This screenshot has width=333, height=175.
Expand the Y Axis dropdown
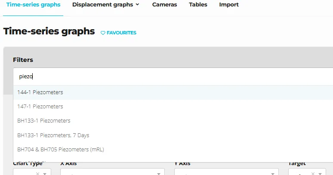[x=272, y=173]
